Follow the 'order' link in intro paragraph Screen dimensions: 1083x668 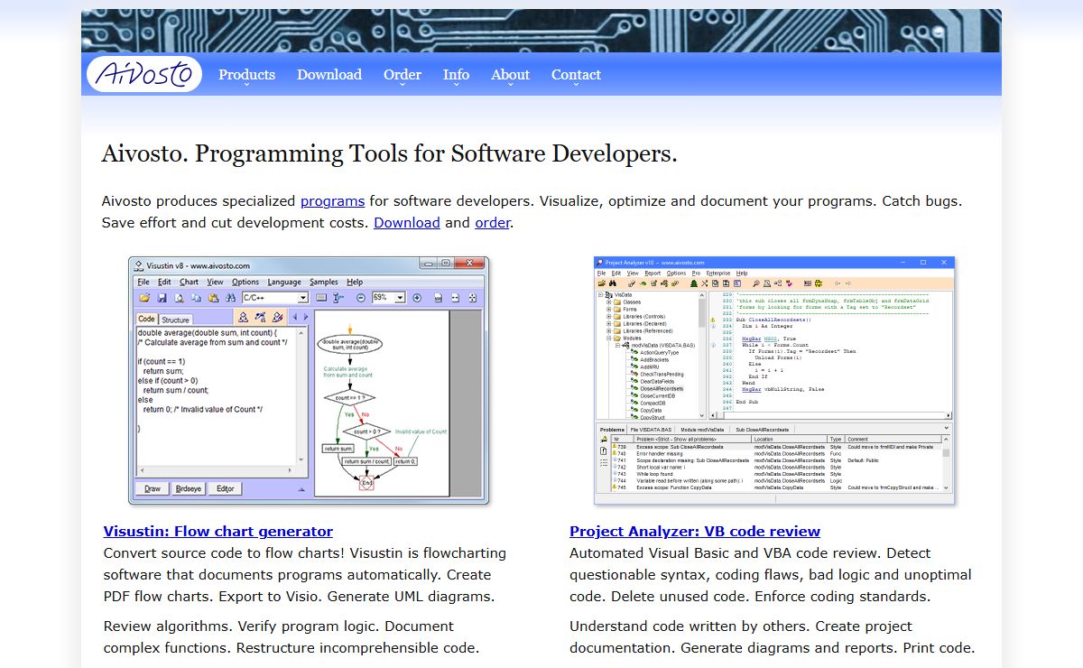[x=493, y=223]
